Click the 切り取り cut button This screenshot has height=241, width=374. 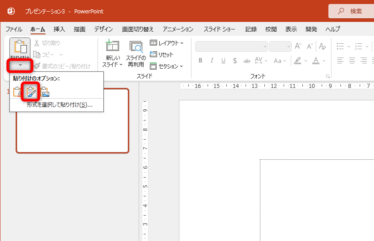click(x=47, y=43)
